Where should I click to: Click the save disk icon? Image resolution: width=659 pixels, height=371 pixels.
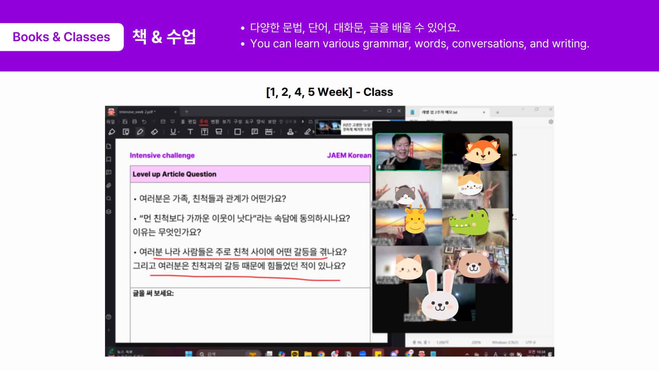coord(125,122)
